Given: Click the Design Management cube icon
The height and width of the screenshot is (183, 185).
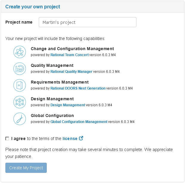Looking at the screenshot, I should point(20,102).
